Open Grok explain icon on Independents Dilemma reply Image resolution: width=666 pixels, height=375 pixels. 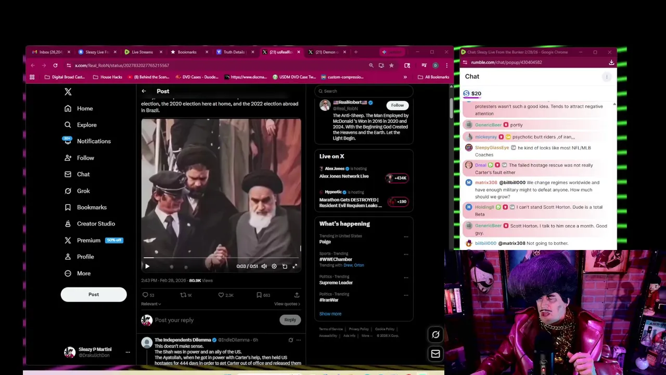coord(291,340)
